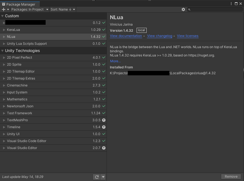Click the installed checkmark icon next to Cinemachine
This screenshot has width=244, height=181.
pos(103,85)
